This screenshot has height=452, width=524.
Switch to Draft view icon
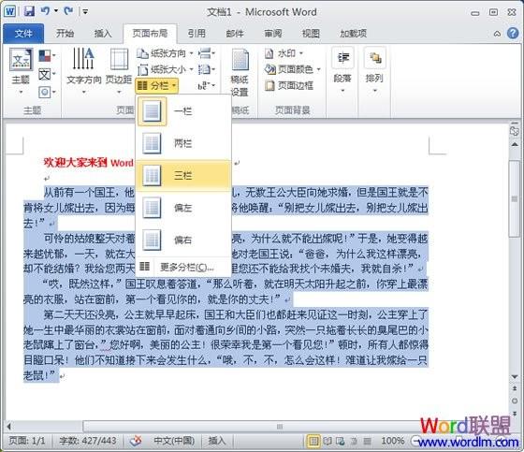coord(367,442)
